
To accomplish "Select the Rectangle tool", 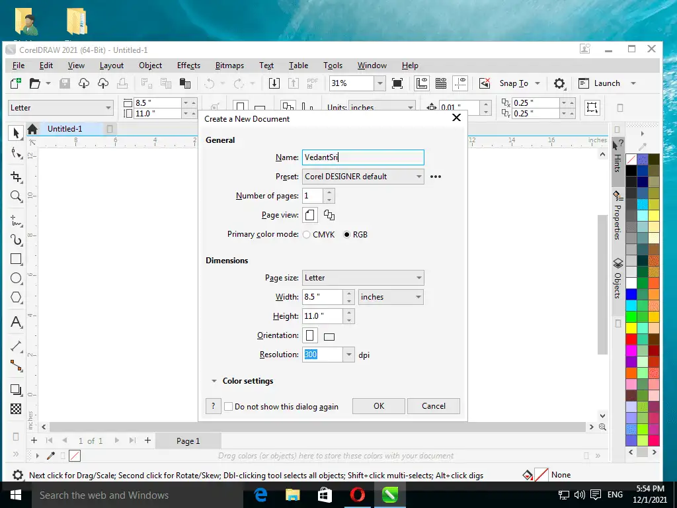I will 16,259.
